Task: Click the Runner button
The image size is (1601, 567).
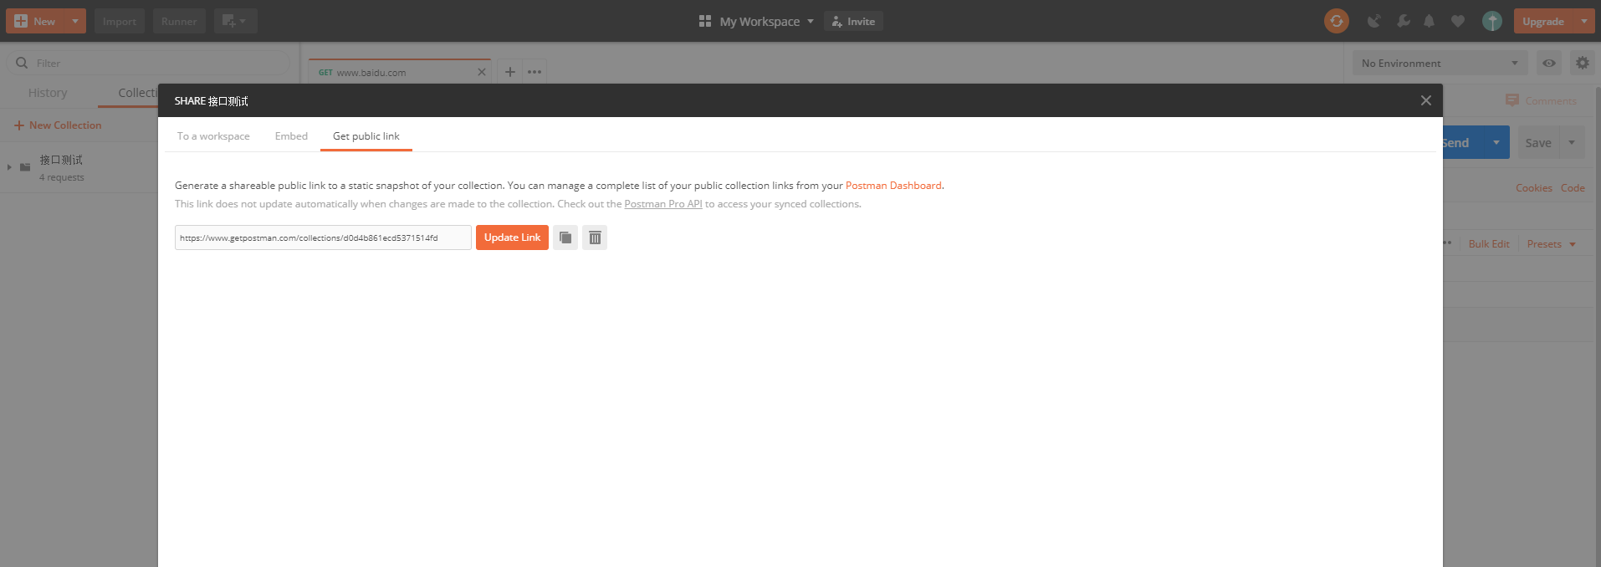Action: click(x=179, y=21)
